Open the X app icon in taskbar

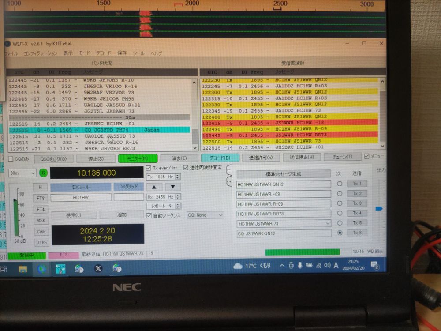(98, 268)
